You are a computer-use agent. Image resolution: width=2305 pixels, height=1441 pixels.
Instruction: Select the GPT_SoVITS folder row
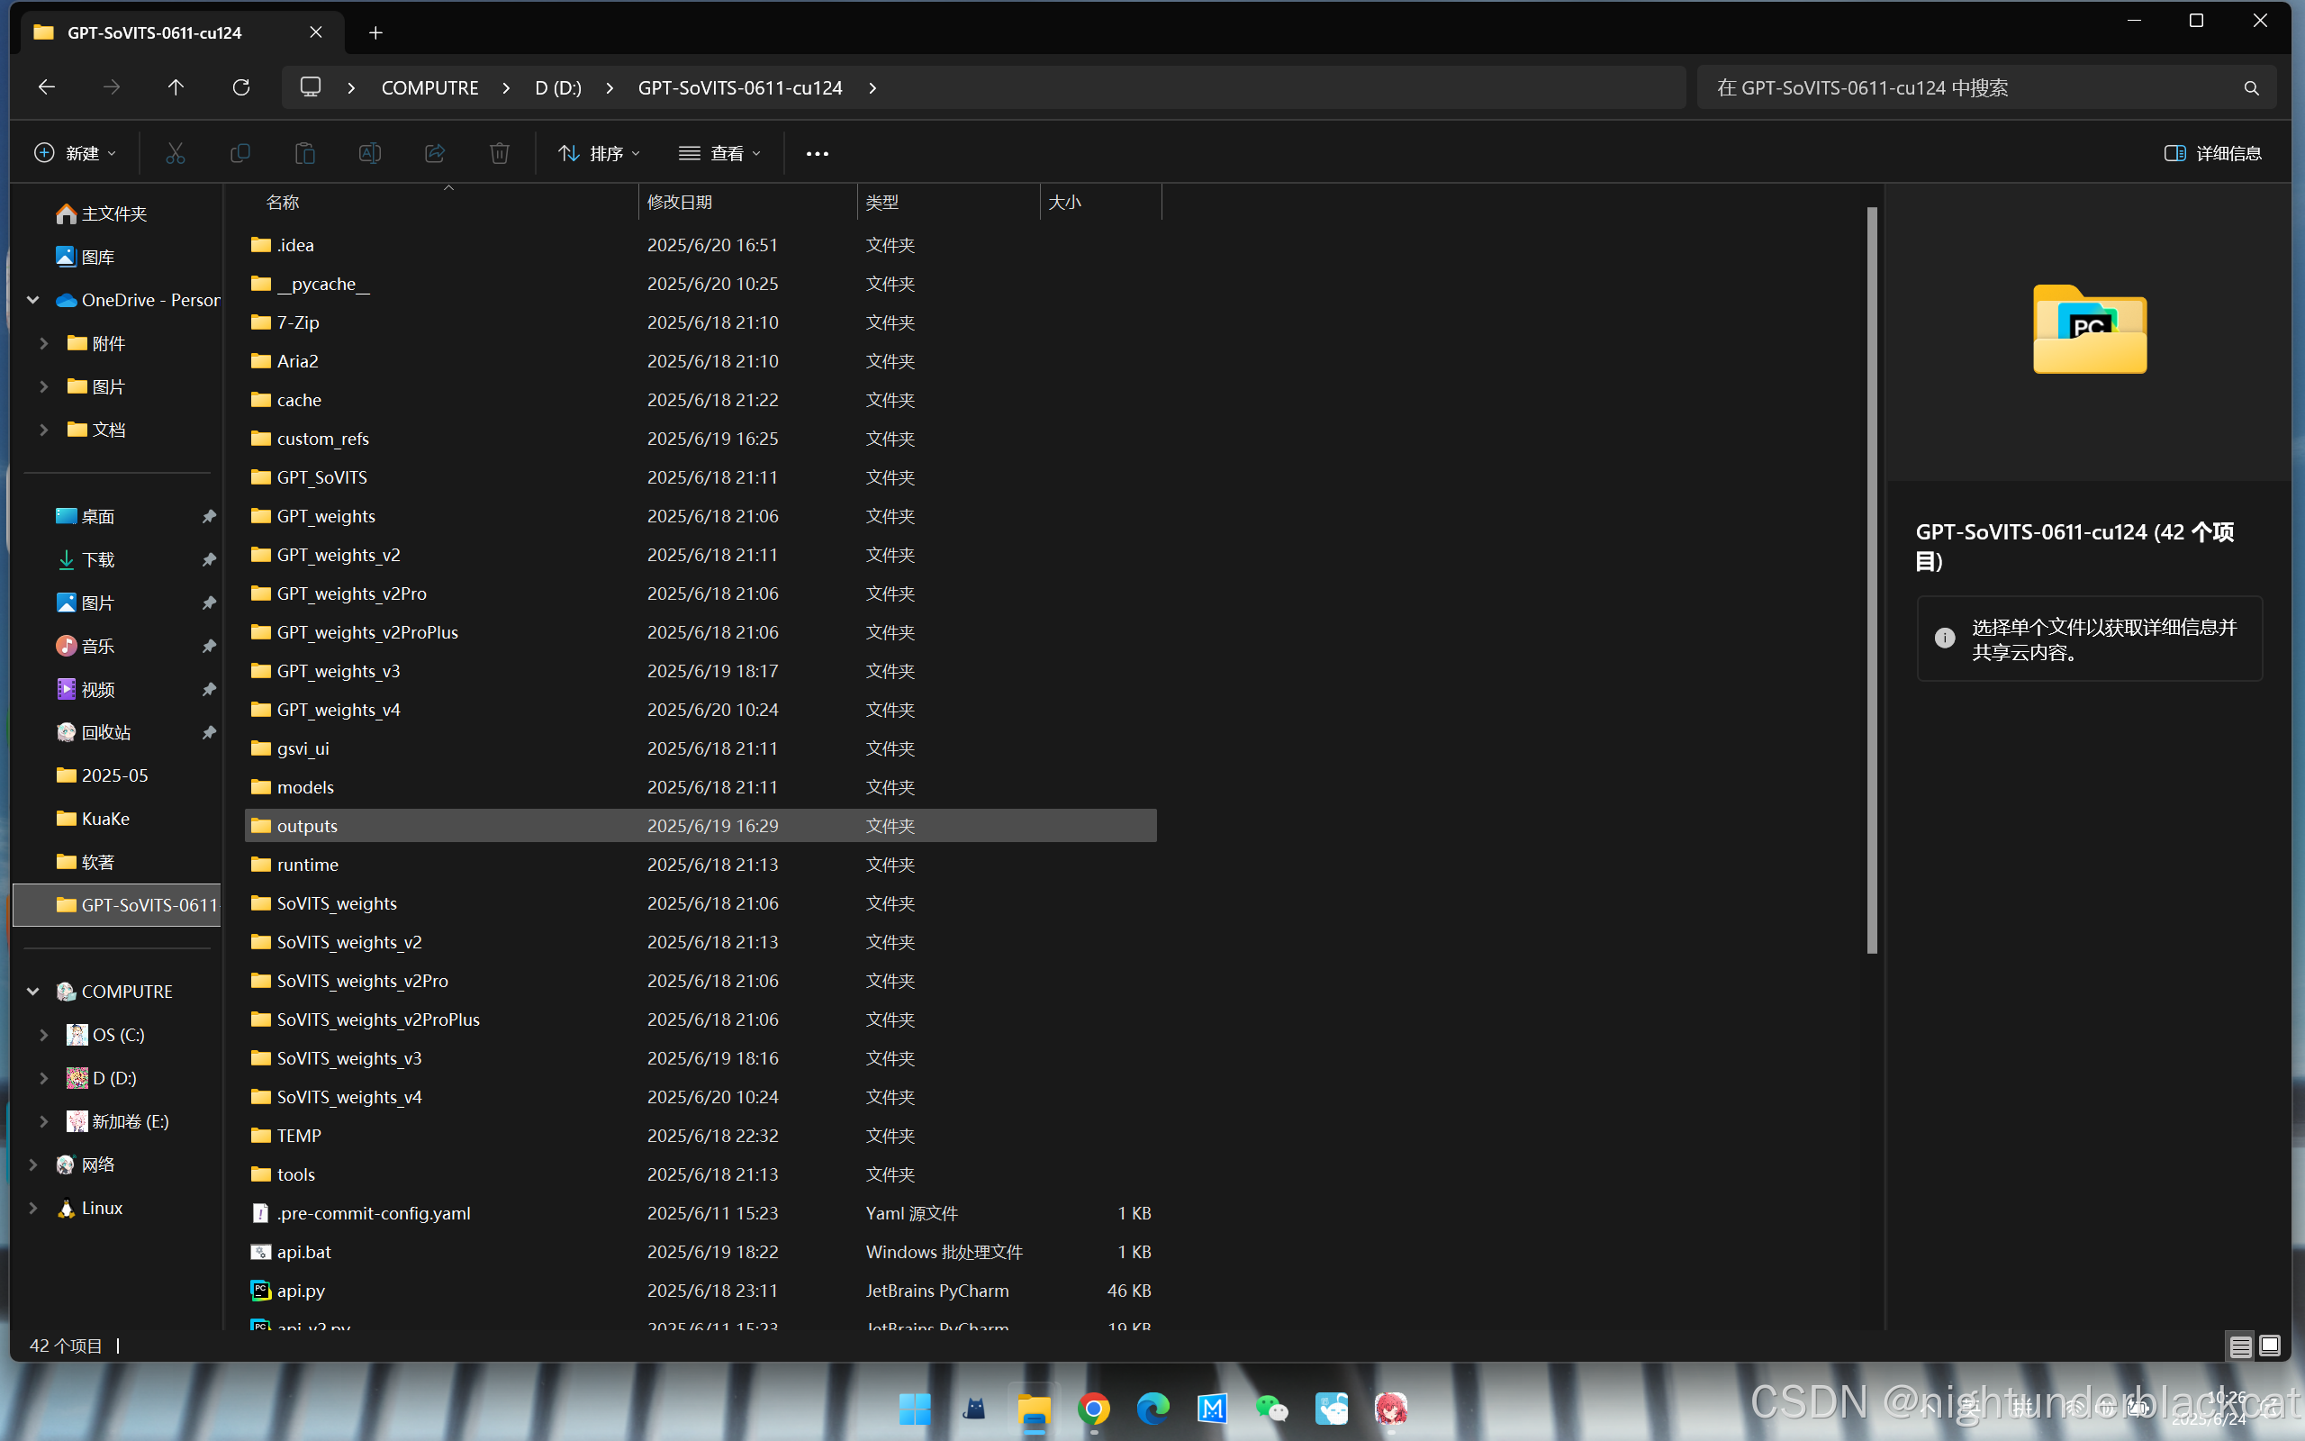point(701,477)
